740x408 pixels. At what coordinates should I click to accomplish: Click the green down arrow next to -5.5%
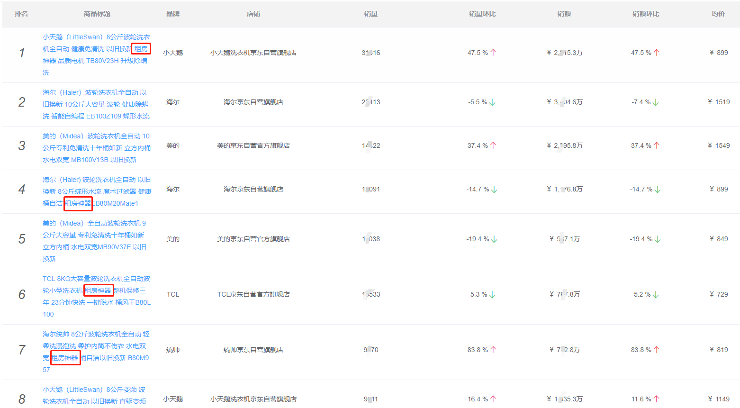(492, 102)
